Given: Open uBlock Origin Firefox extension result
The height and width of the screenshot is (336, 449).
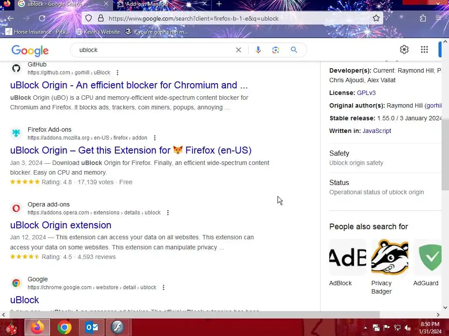Looking at the screenshot, I should pos(131,150).
